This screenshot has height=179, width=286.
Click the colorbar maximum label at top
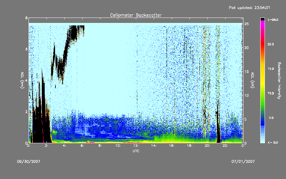tap(273, 20)
